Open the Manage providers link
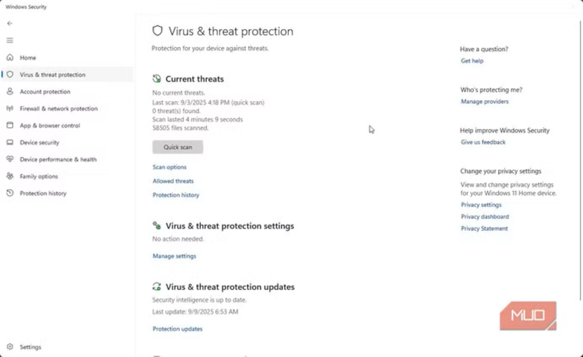Viewport: 583px width, 357px height. click(485, 102)
